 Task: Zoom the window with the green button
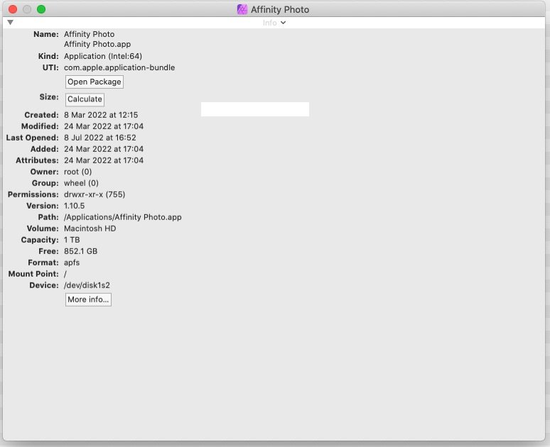point(41,9)
